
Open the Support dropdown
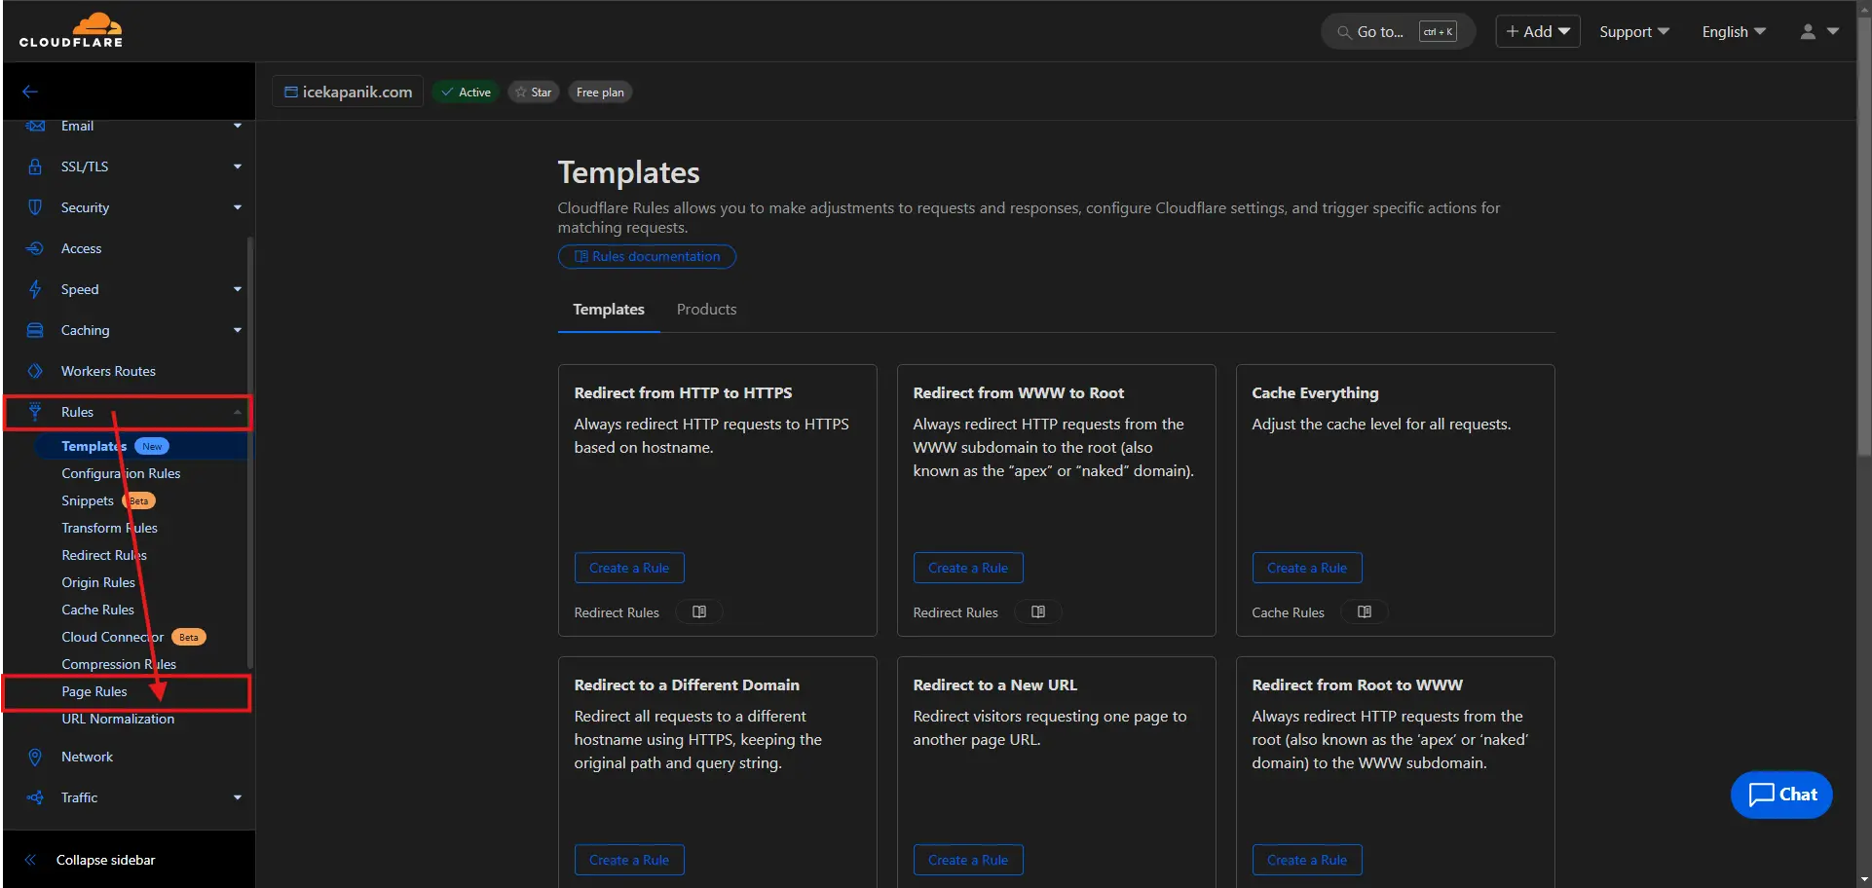coord(1633,32)
